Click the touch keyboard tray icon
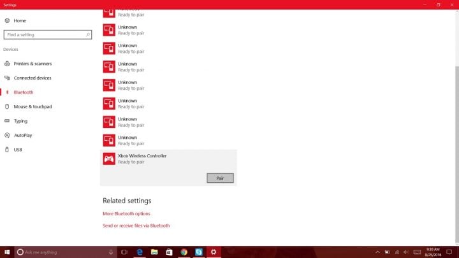459x258 pixels. [417, 252]
